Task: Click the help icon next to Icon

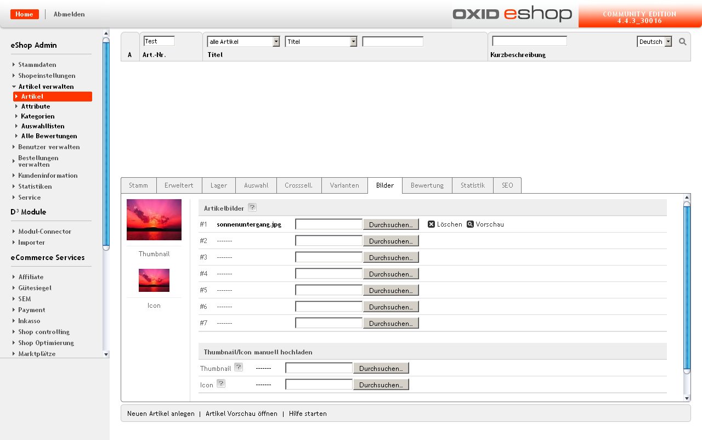Action: click(220, 384)
